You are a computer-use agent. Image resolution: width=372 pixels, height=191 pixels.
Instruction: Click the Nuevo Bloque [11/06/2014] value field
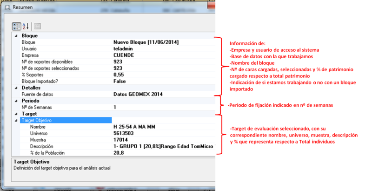(146, 42)
